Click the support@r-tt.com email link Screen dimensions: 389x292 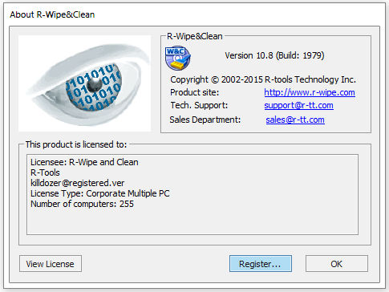(x=298, y=105)
